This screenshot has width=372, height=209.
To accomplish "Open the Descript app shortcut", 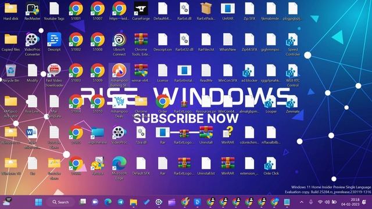I will (54, 42).
